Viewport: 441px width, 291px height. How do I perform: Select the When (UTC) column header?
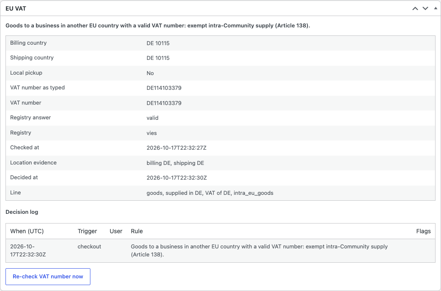(27, 231)
